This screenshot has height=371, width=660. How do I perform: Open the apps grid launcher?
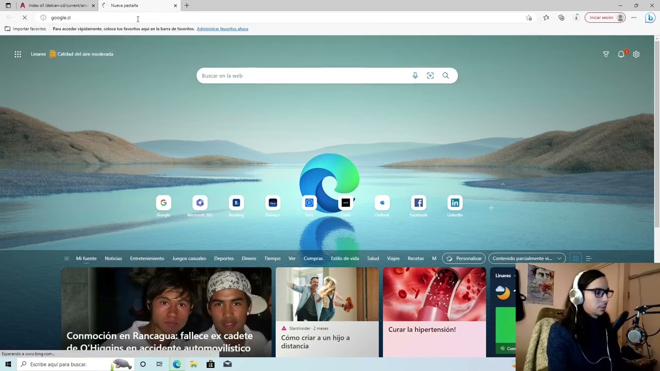(x=18, y=54)
